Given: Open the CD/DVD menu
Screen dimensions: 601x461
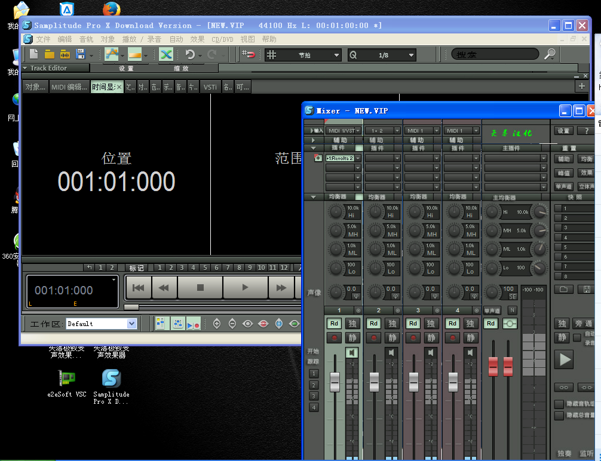Looking at the screenshot, I should click(222, 39).
